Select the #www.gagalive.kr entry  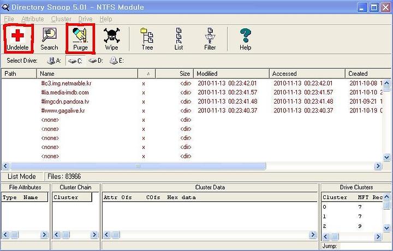63,110
